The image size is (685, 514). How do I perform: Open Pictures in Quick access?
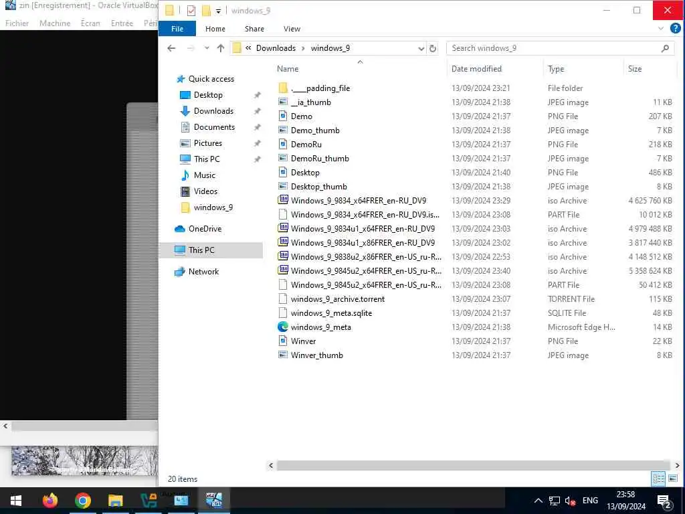click(207, 143)
